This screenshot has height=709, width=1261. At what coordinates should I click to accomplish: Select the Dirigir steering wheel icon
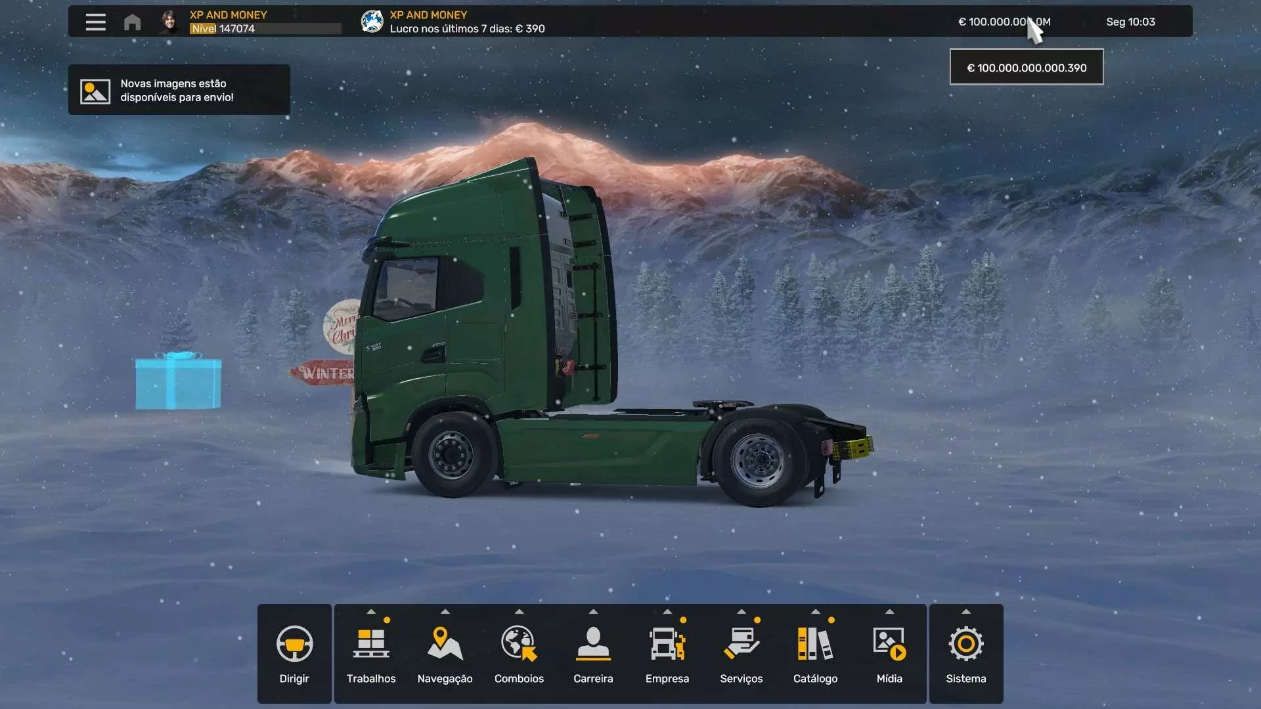(x=294, y=644)
